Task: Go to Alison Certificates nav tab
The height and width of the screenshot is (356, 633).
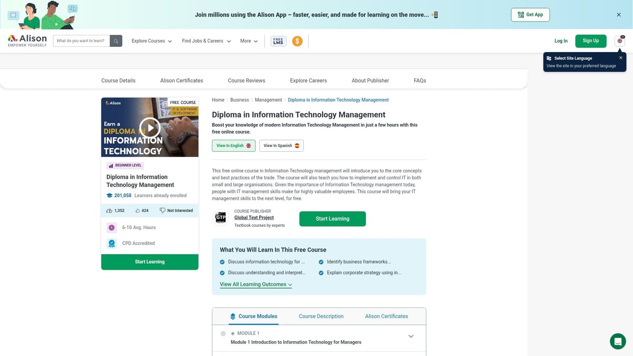Action: tap(181, 81)
